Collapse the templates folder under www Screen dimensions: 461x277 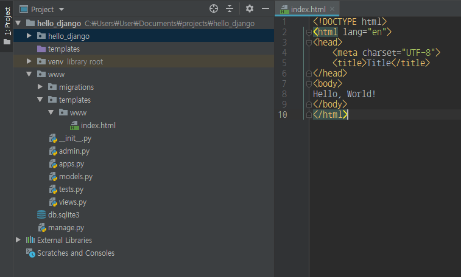(x=40, y=100)
